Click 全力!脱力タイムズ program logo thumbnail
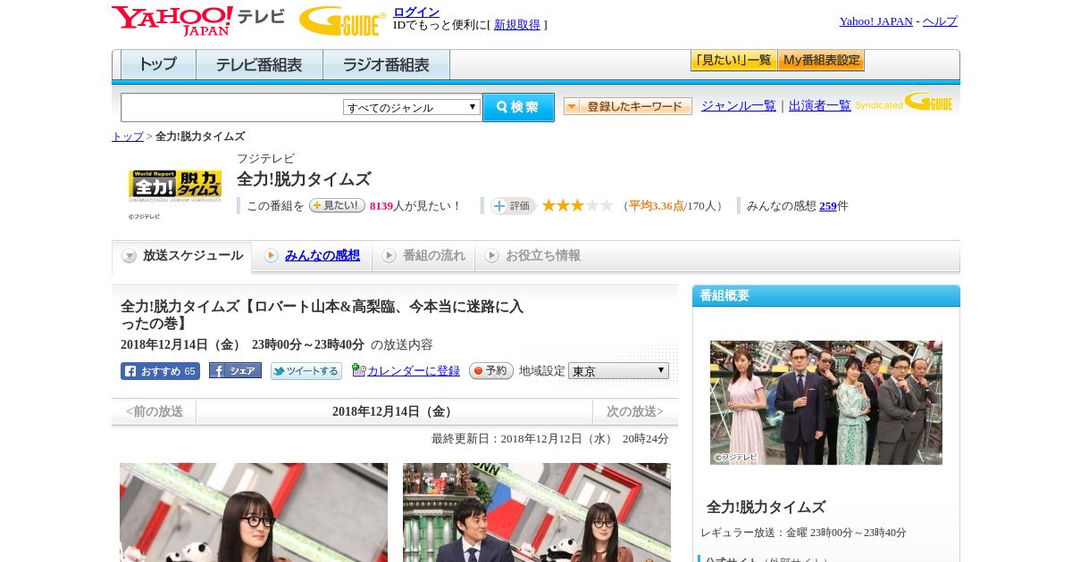 coord(175,186)
